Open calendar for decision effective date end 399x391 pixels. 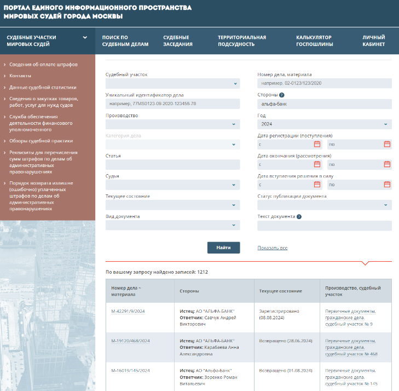coord(387,185)
